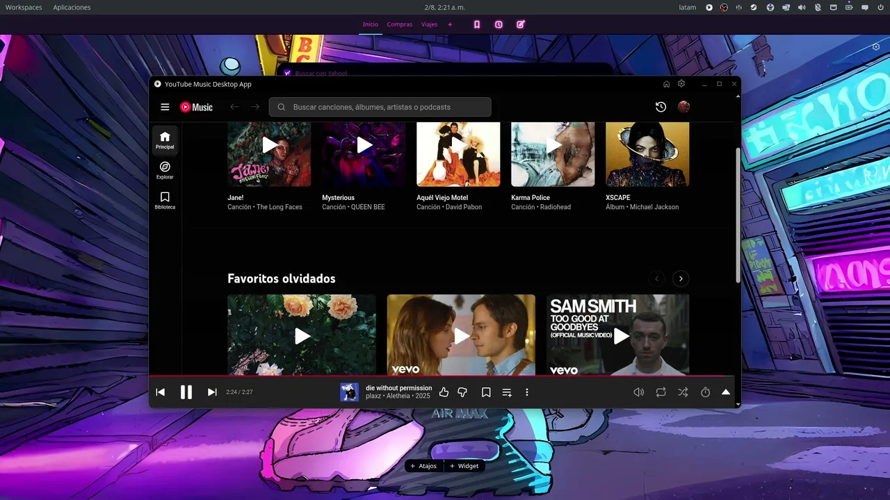The height and width of the screenshot is (500, 890).
Task: Open the pink bookmark icon in the tab bar
Action: 477,24
